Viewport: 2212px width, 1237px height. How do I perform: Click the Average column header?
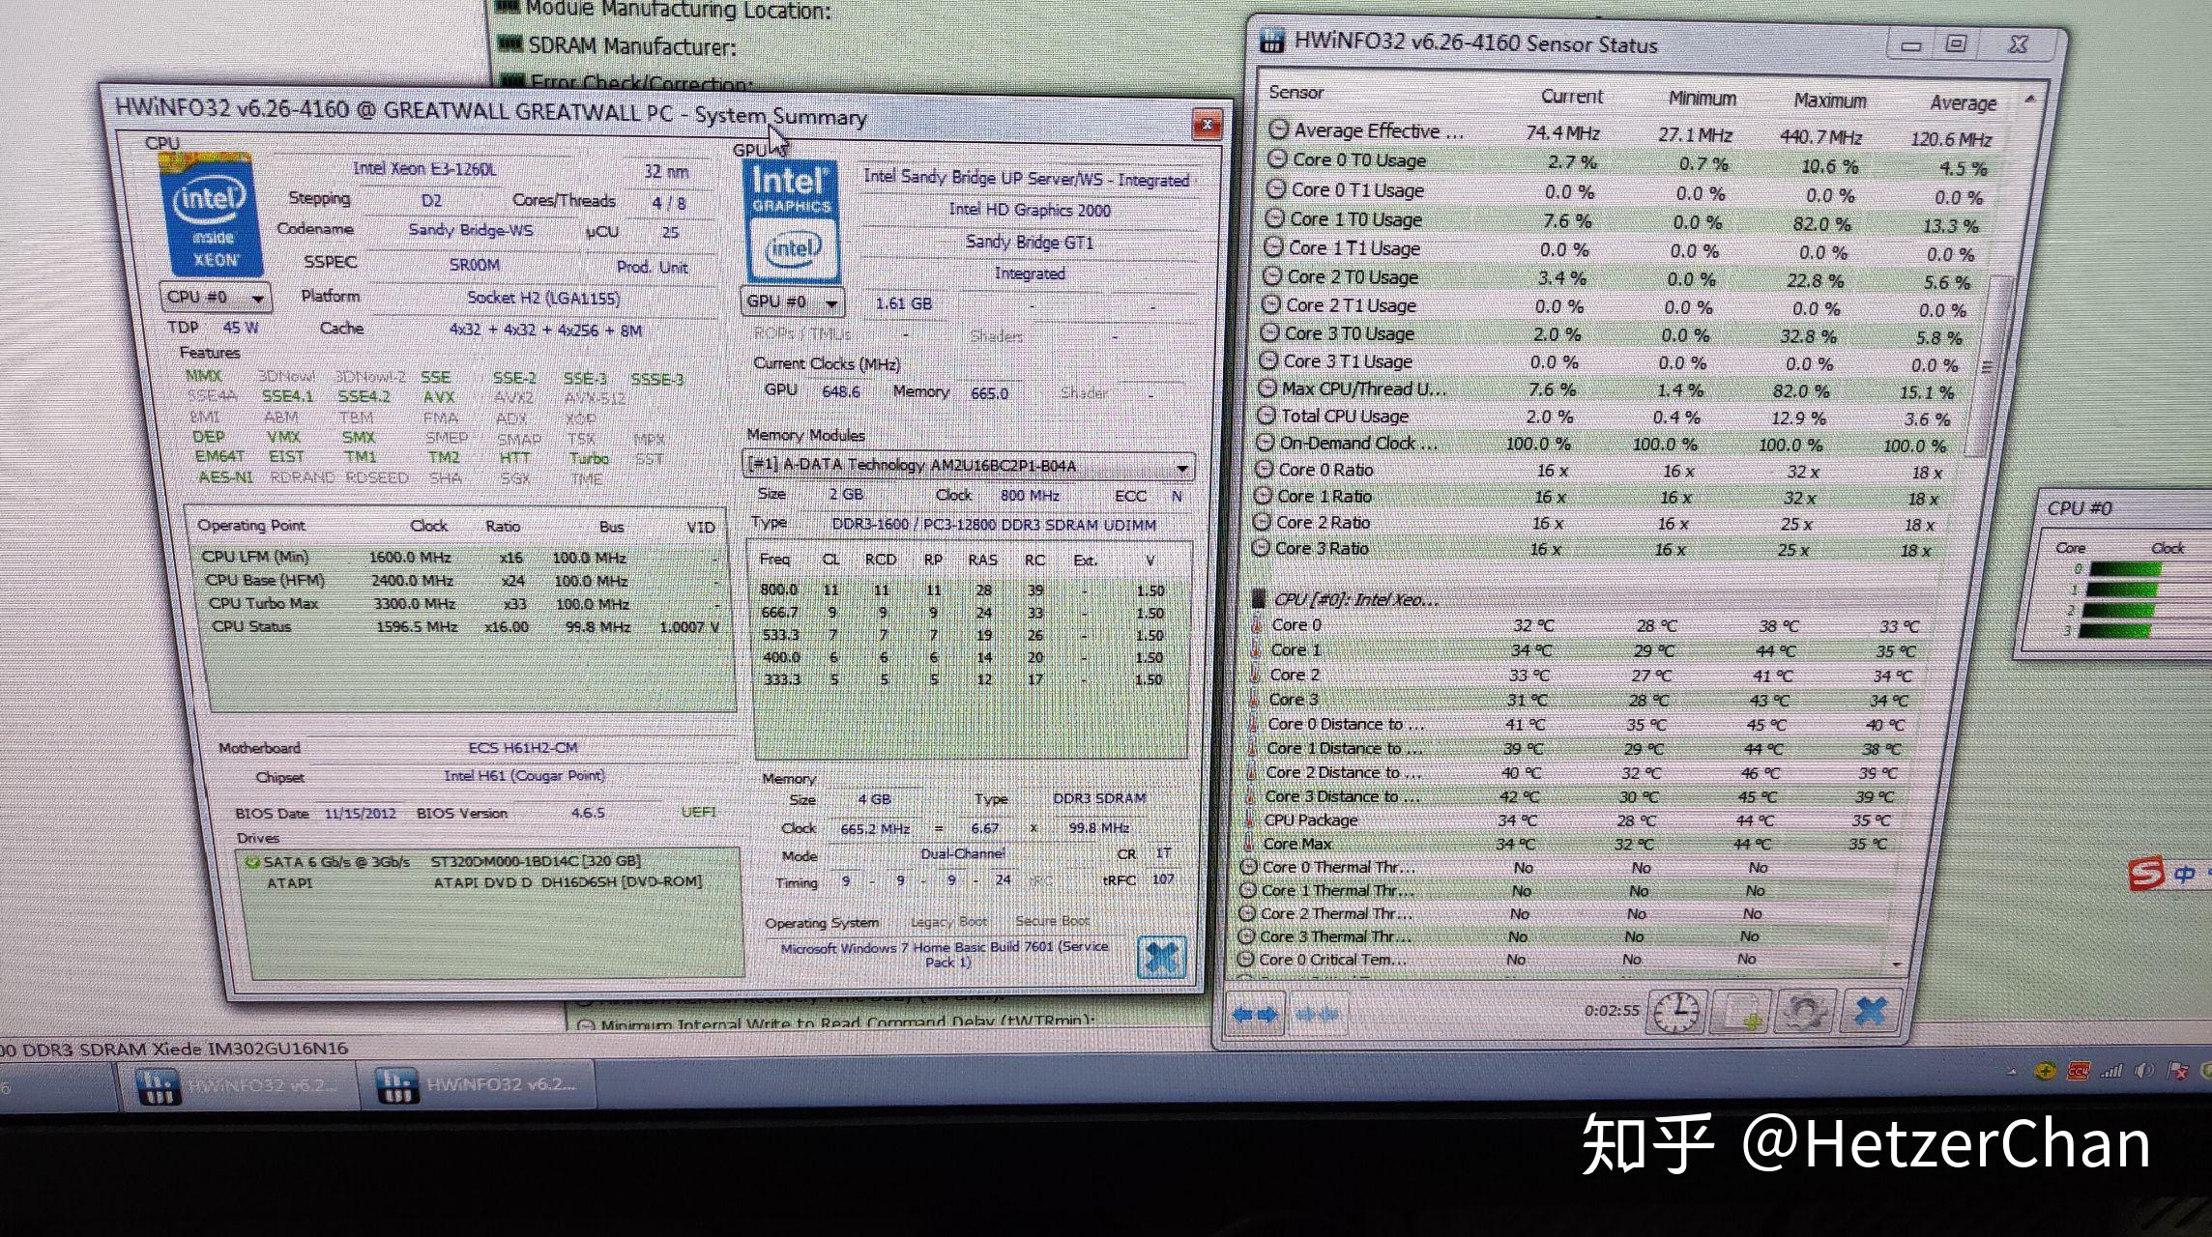(1963, 103)
